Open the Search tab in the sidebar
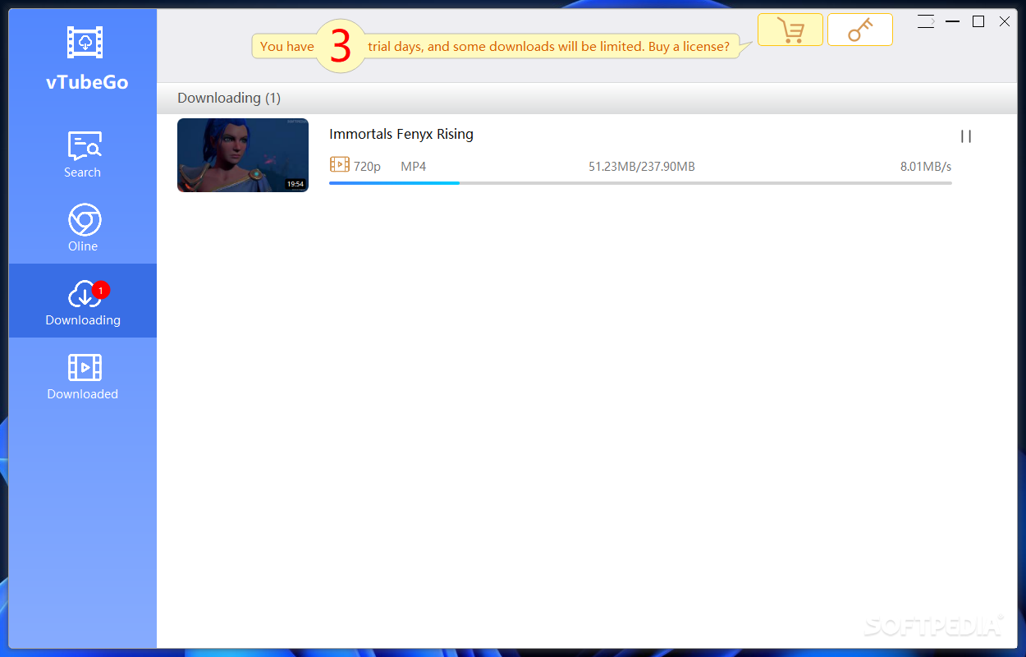The width and height of the screenshot is (1026, 657). [x=83, y=154]
